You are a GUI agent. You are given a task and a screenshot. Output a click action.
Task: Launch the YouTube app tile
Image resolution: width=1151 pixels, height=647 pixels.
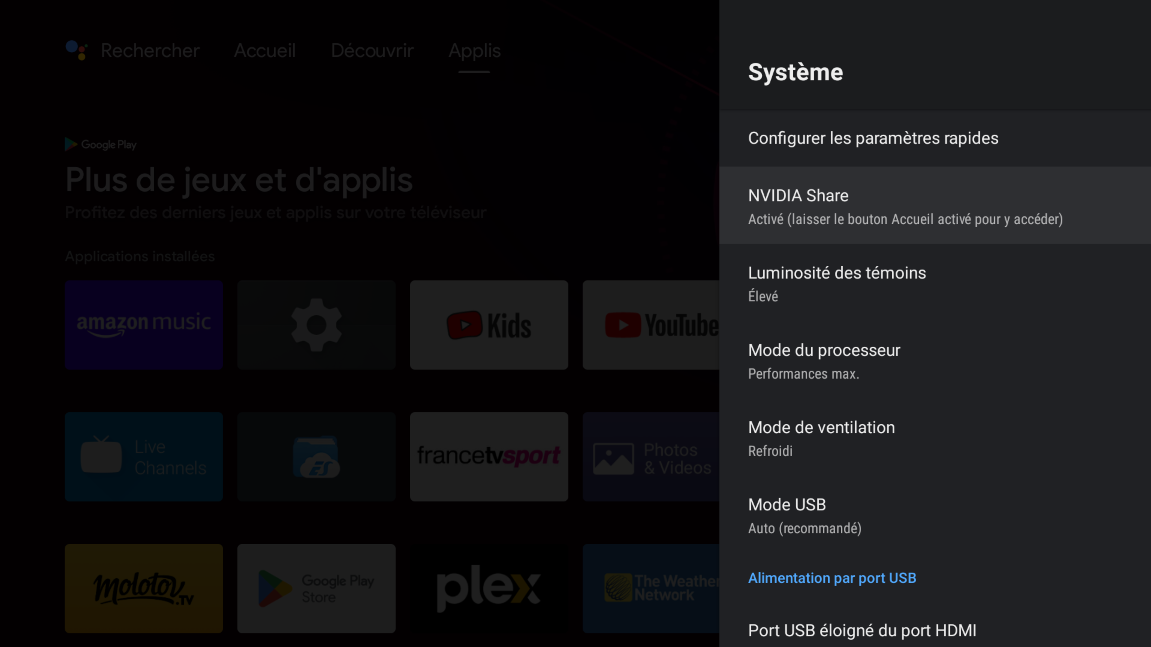pos(650,325)
